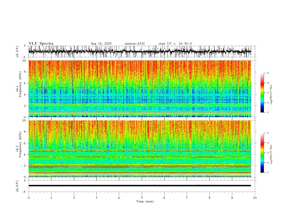Viewport: 287px width, 222px height.
Task: Click the "8" kHz tick of the ch.2 spectrogram
Action: coord(25,132)
